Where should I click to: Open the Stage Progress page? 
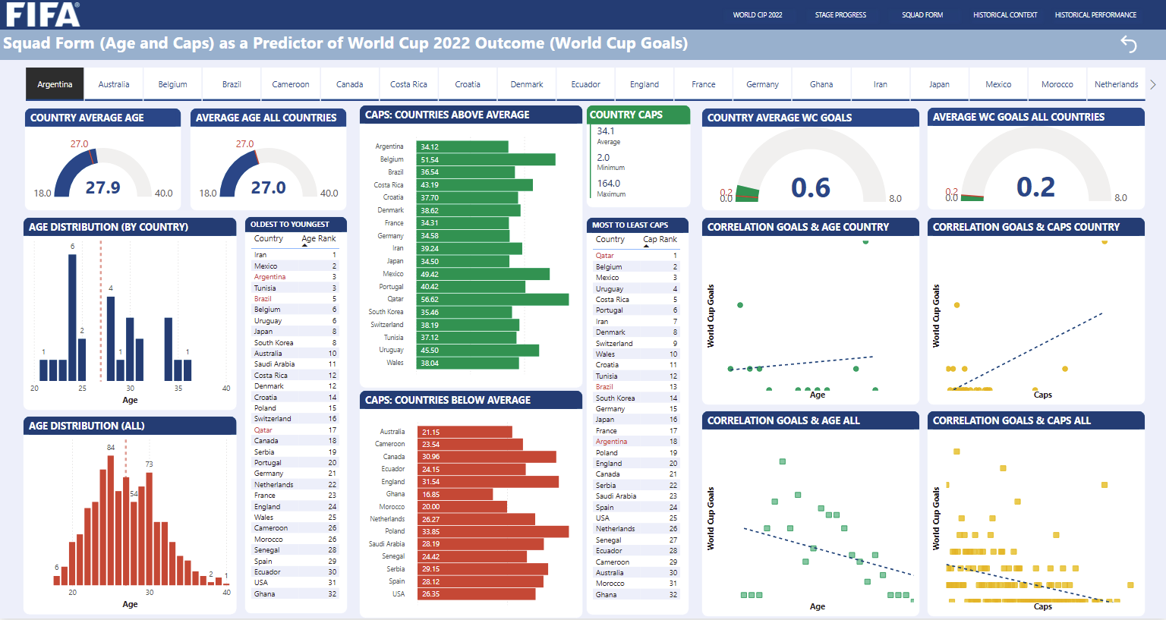[840, 15]
